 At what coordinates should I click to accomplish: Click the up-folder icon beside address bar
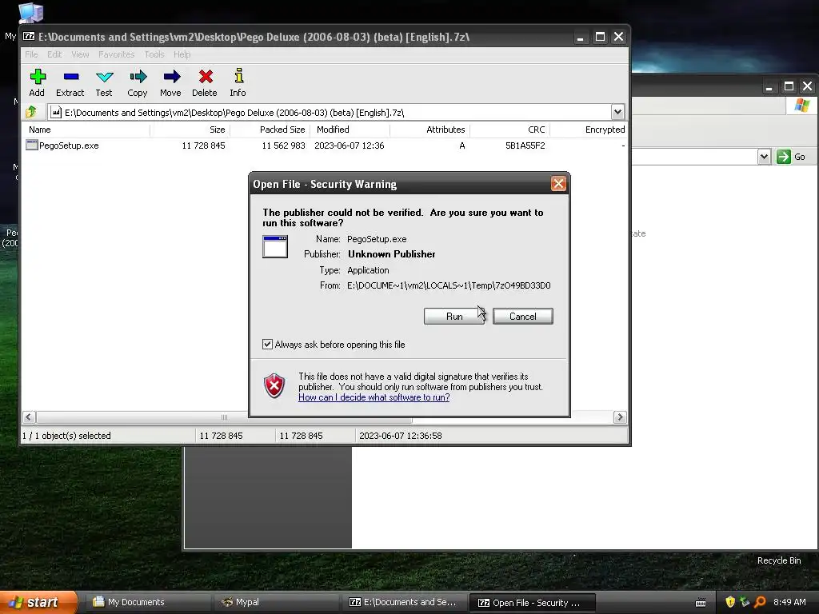[31, 112]
